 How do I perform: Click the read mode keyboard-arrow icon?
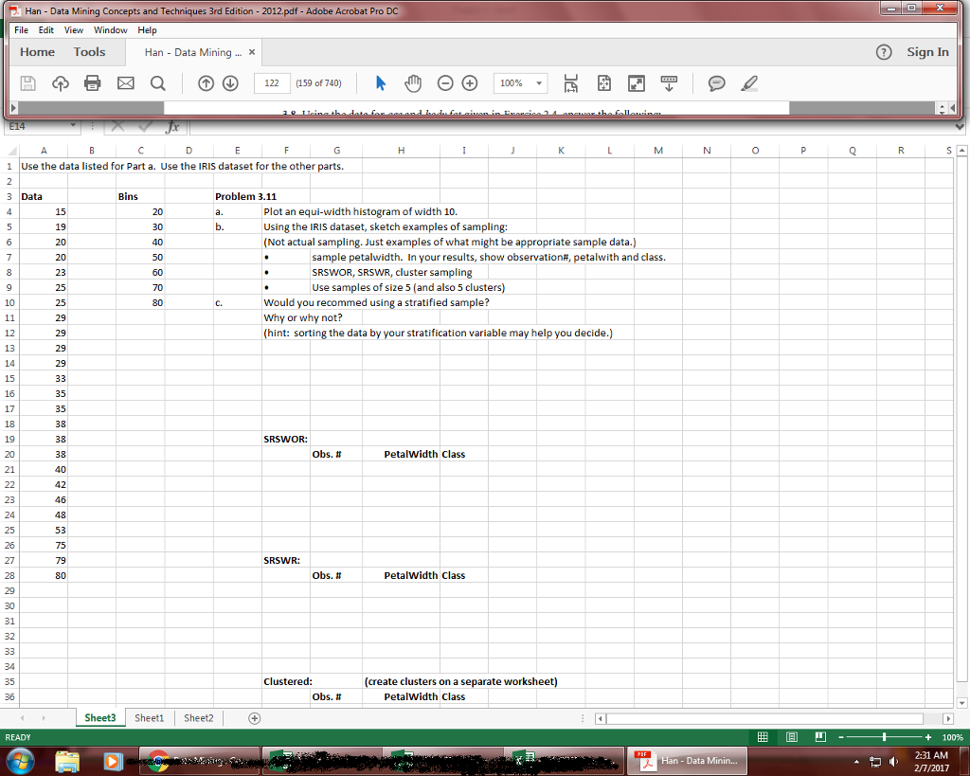point(669,83)
